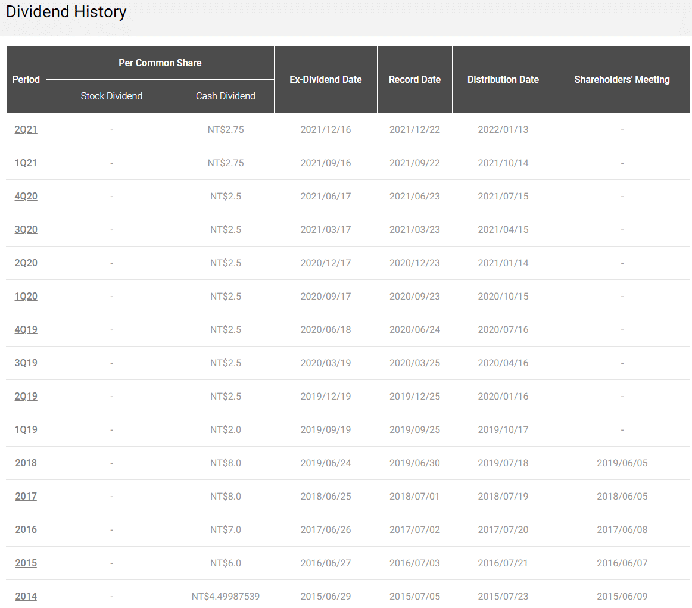Open the 2015 period link
Screen dimensions: 692x608
26,563
